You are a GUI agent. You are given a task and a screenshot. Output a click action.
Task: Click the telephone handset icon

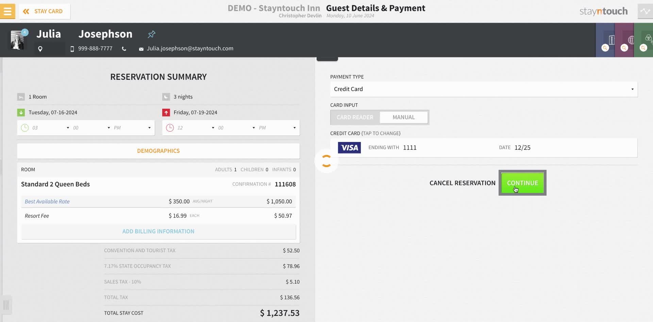(x=124, y=49)
